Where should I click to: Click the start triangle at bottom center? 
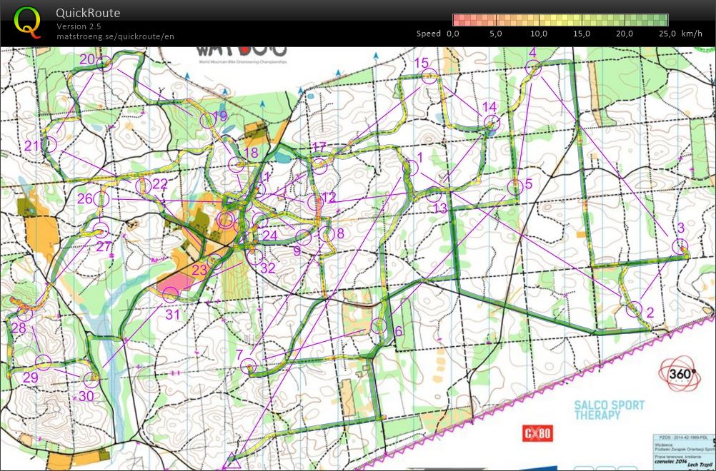234,460
